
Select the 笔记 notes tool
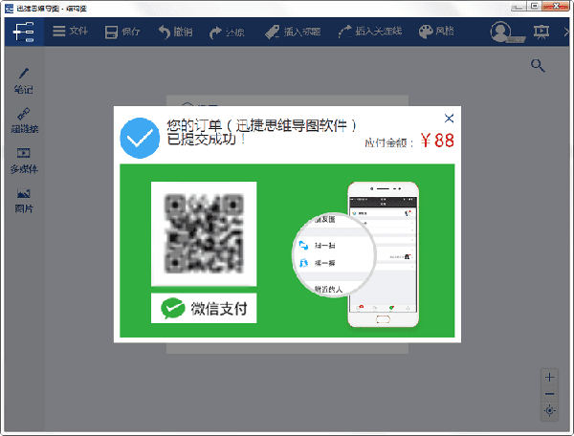(x=23, y=81)
